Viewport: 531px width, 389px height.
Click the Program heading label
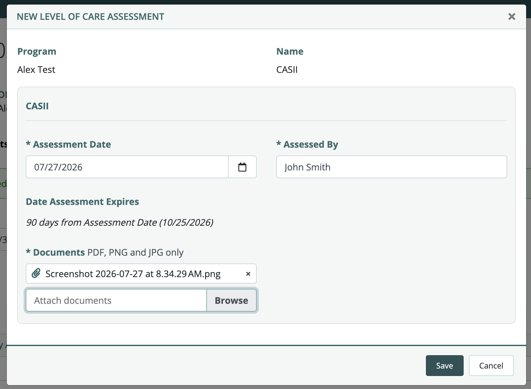pyautogui.click(x=37, y=51)
